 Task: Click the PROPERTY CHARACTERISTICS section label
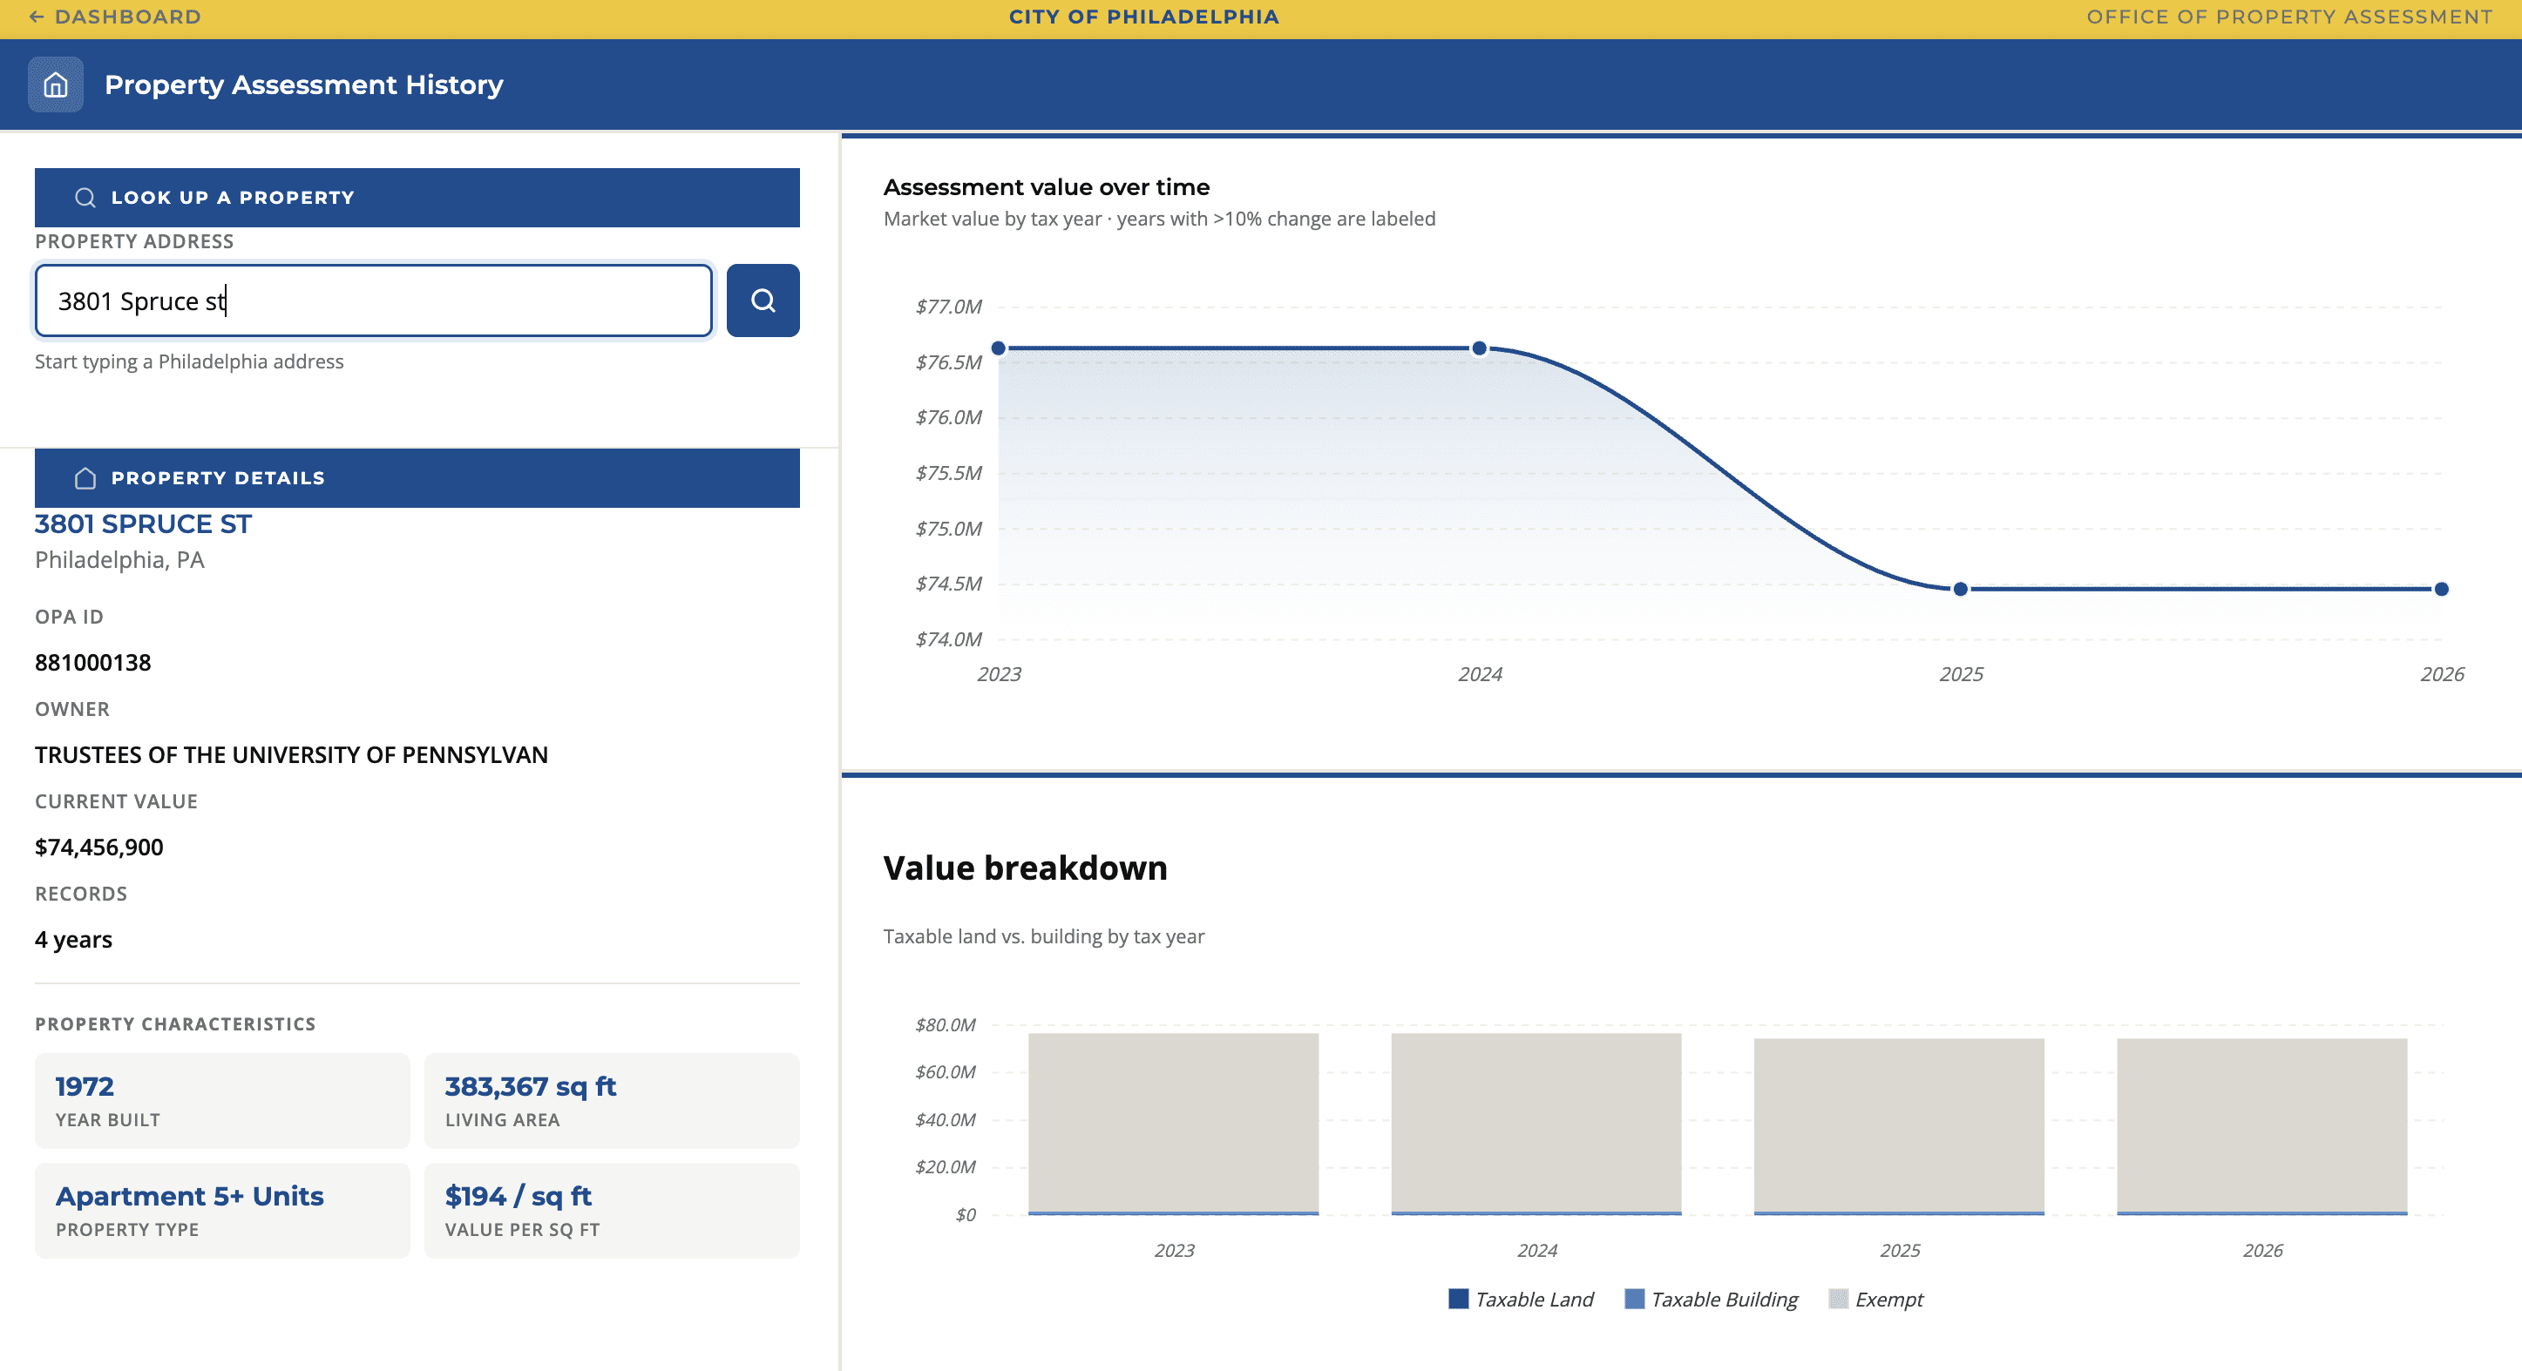pyautogui.click(x=175, y=1023)
